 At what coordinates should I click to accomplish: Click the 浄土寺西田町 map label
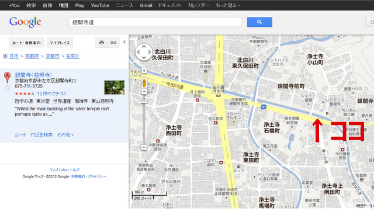pyautogui.click(x=174, y=130)
